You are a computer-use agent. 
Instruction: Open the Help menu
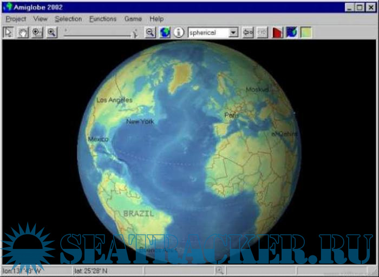click(156, 19)
